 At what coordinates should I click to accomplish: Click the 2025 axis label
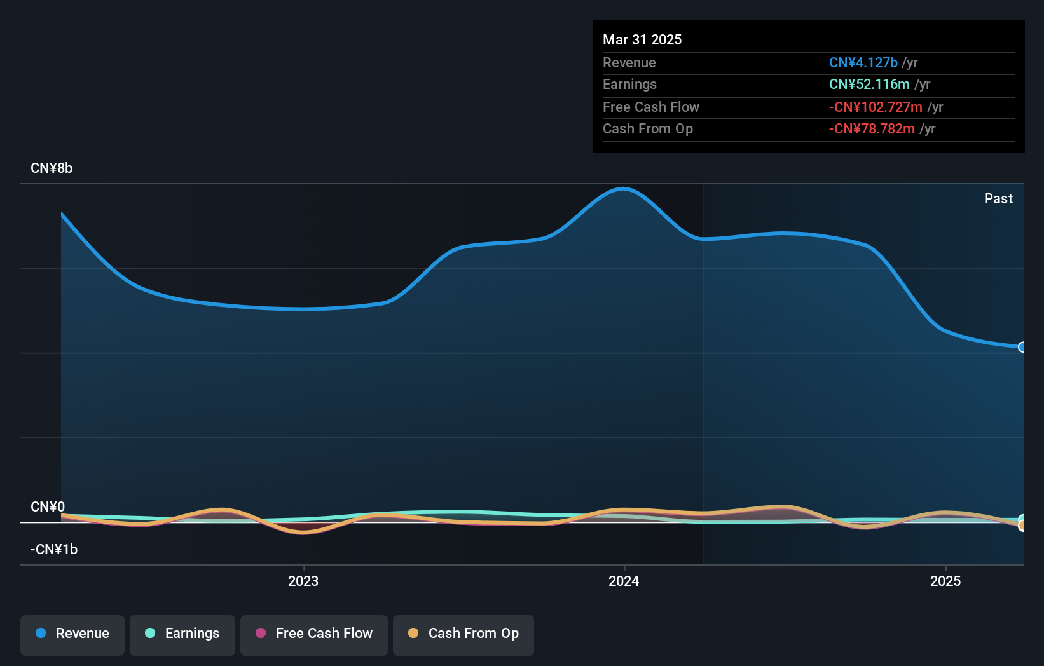coord(945,581)
